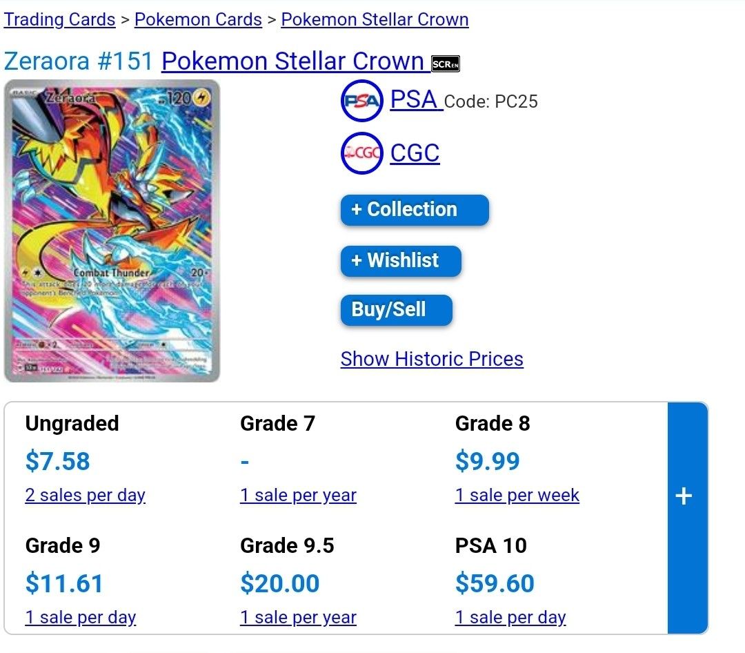This screenshot has height=653, width=745.
Task: Click the CGC grading company logo icon
Action: [361, 153]
